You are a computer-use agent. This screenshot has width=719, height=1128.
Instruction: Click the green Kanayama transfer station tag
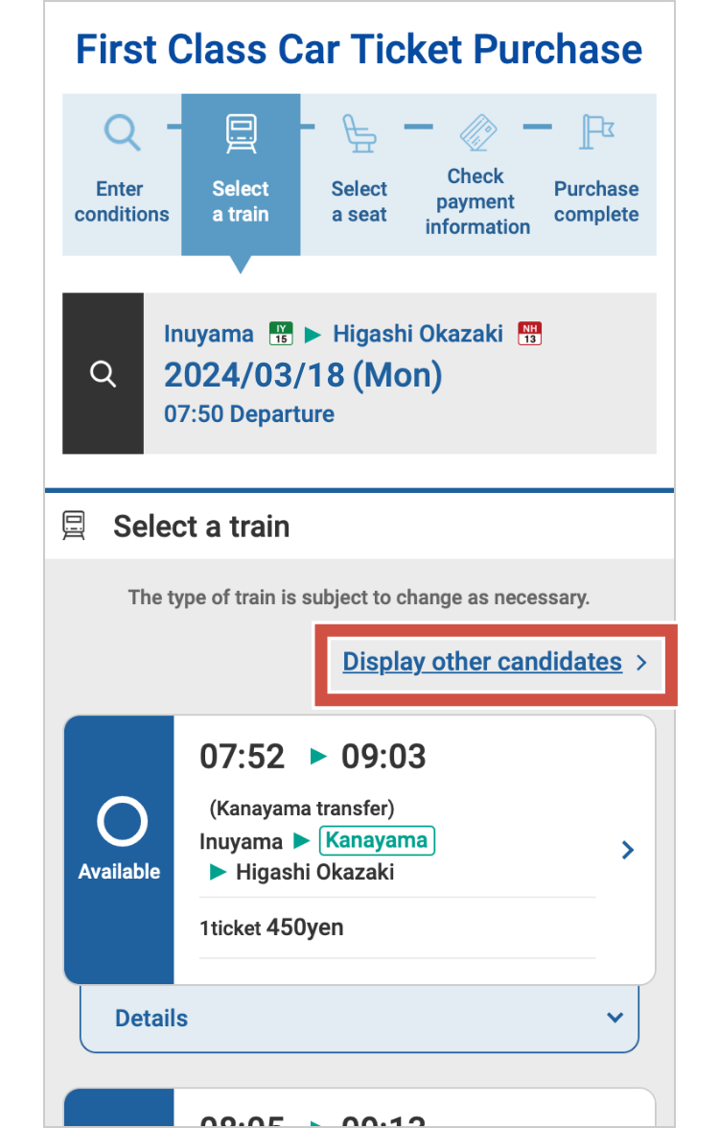coord(377,841)
